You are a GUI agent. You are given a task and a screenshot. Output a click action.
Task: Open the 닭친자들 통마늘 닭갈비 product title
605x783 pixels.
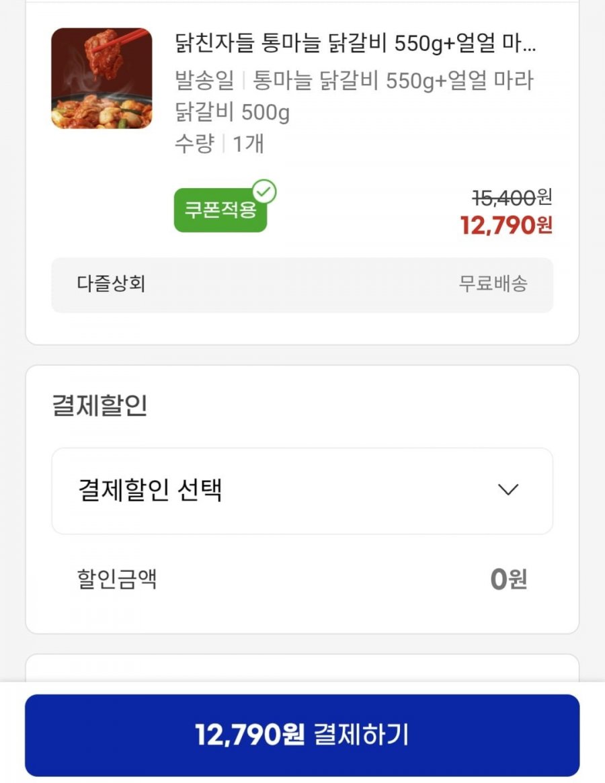click(x=355, y=44)
